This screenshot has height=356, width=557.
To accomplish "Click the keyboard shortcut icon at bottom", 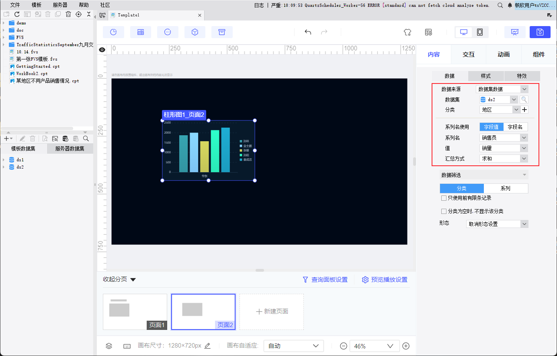I will pyautogui.click(x=127, y=346).
